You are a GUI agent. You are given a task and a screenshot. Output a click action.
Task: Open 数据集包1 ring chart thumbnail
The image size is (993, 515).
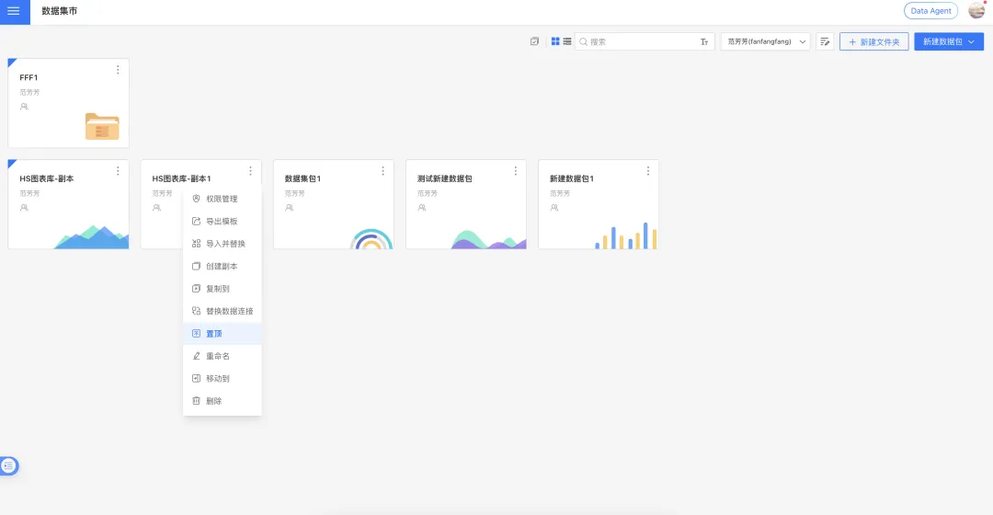[x=371, y=239]
